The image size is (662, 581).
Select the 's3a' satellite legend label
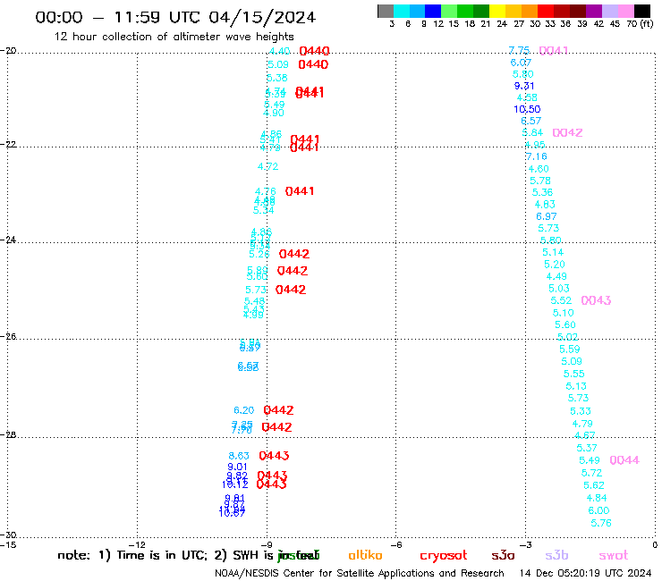tap(503, 555)
